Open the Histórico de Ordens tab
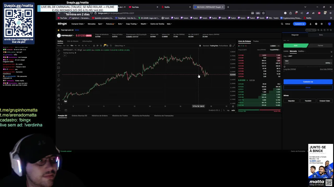 click(x=100, y=116)
